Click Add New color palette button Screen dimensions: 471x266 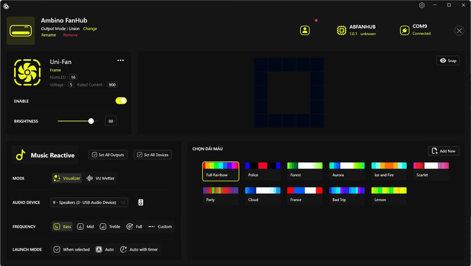point(443,151)
